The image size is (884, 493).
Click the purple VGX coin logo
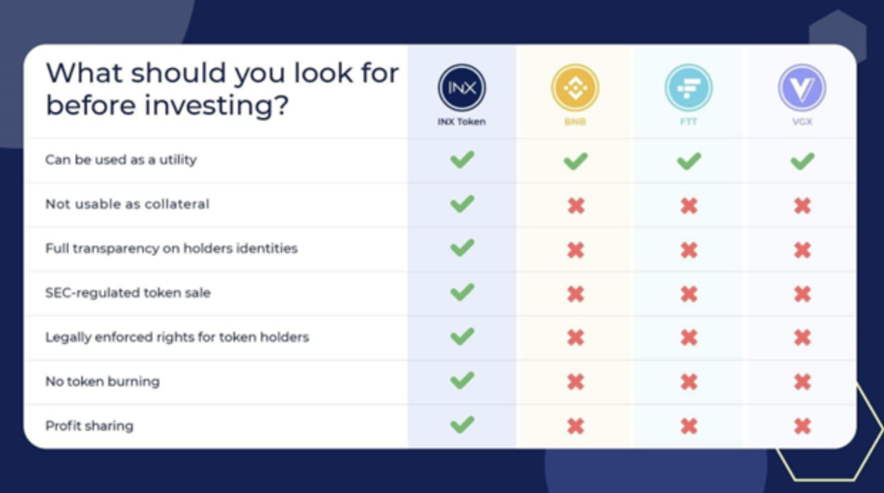pyautogui.click(x=802, y=88)
